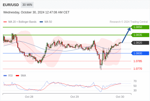The height and width of the screenshot is (101, 150).
Task: Click the 1.0785 support level label
Action: (x=138, y=61)
